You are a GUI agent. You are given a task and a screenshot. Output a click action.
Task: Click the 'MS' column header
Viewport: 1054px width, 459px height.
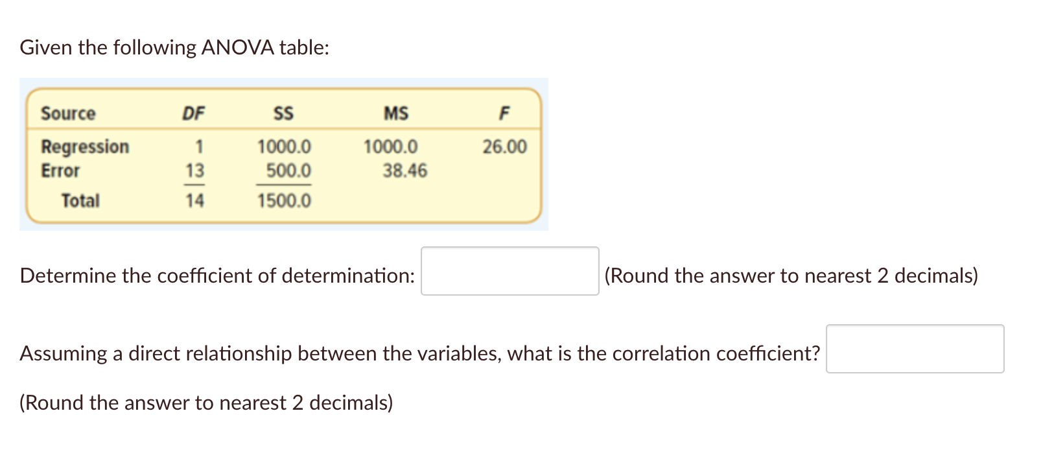[395, 113]
